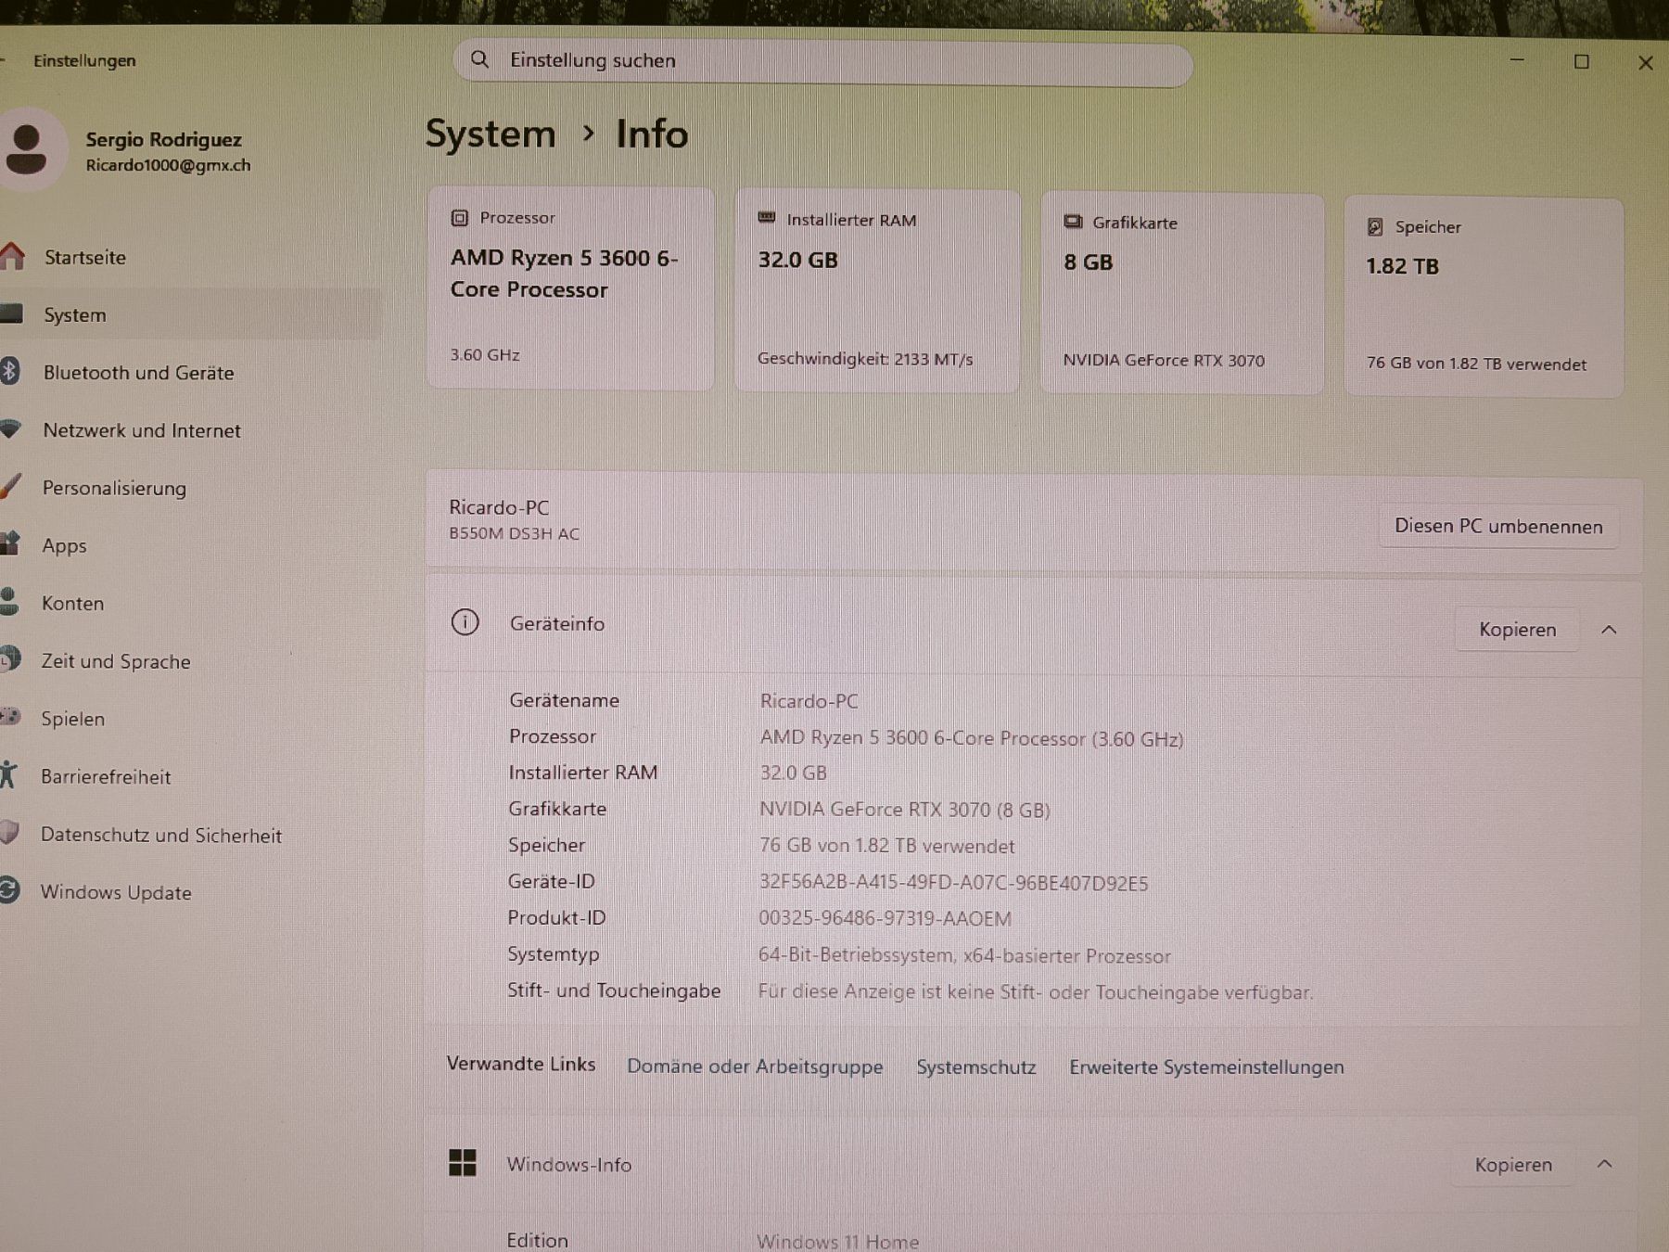Minimize the Einstellungen window
1669x1252 pixels.
tap(1517, 60)
